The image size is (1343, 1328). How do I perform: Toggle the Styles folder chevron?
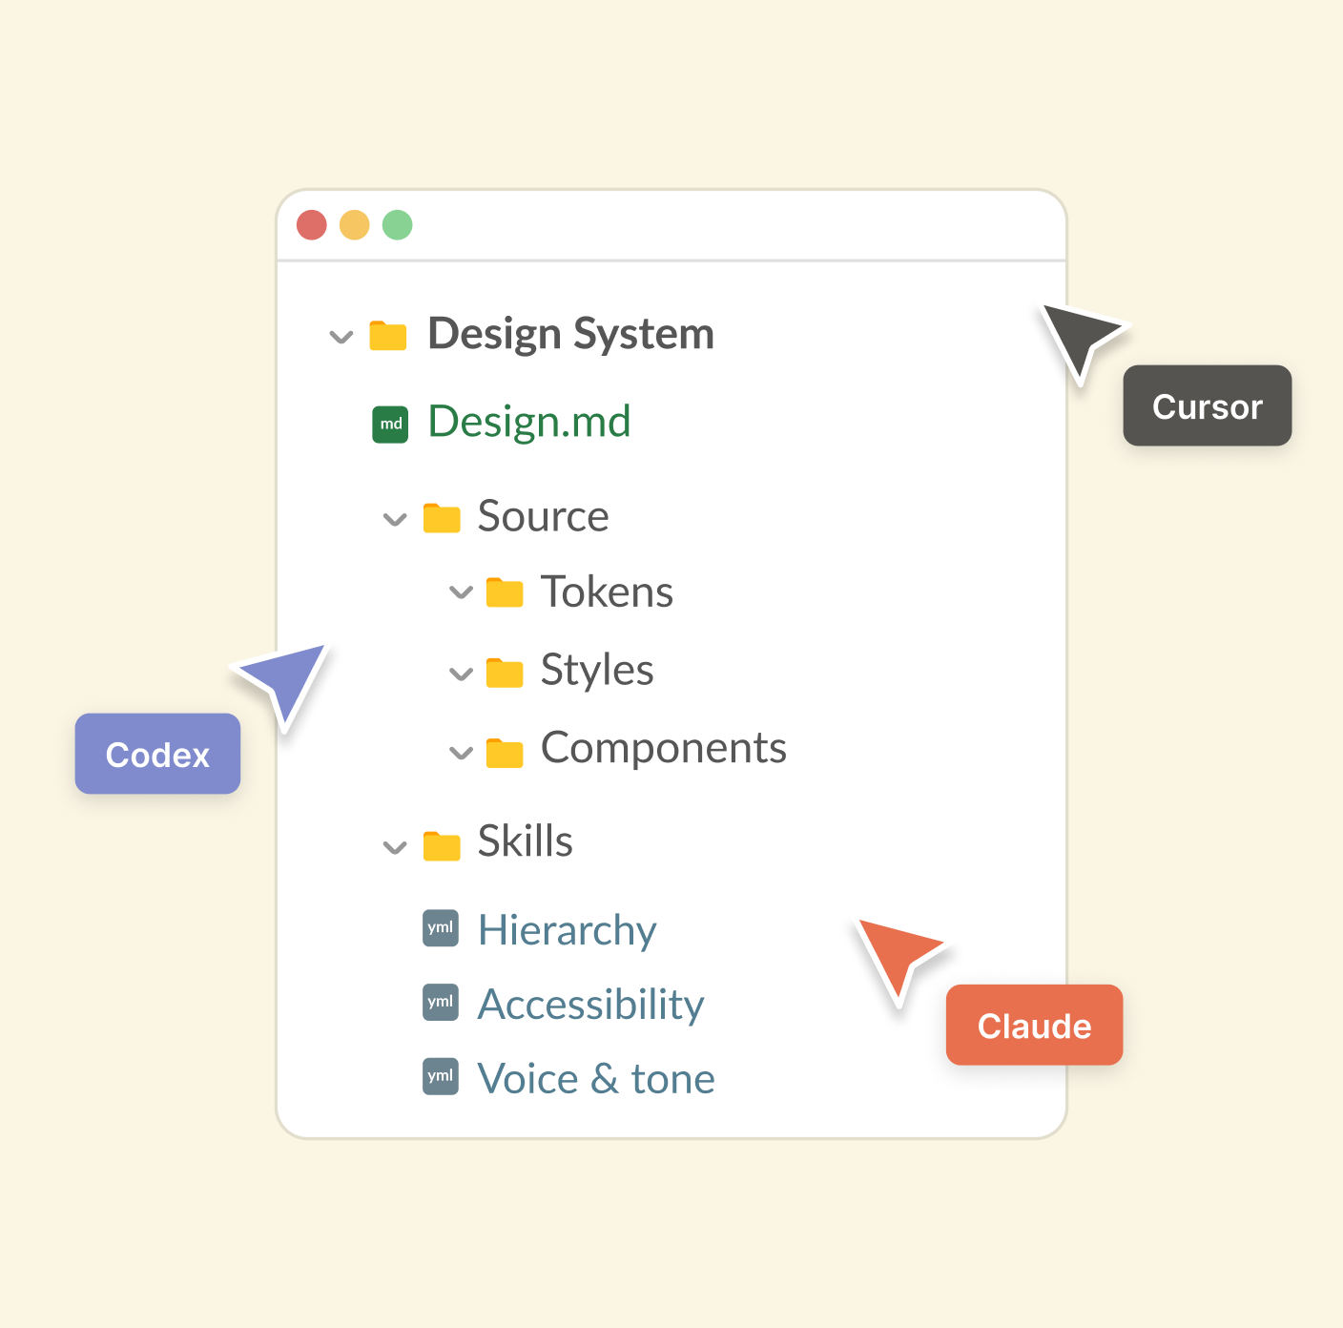point(461,674)
